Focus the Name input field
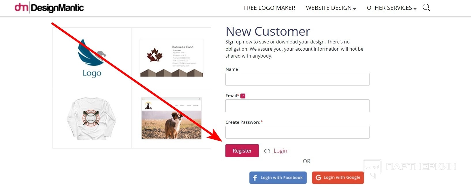Screen dimensions: 471x194 [297, 79]
